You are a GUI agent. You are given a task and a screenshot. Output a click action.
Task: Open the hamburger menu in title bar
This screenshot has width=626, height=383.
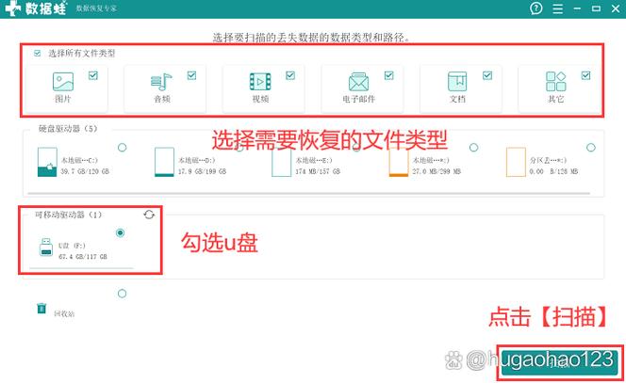(x=558, y=8)
